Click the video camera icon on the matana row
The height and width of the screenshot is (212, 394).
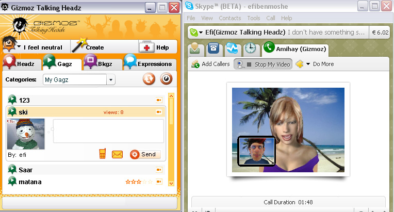(x=159, y=182)
